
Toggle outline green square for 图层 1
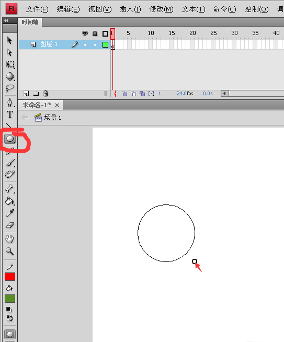coord(105,45)
